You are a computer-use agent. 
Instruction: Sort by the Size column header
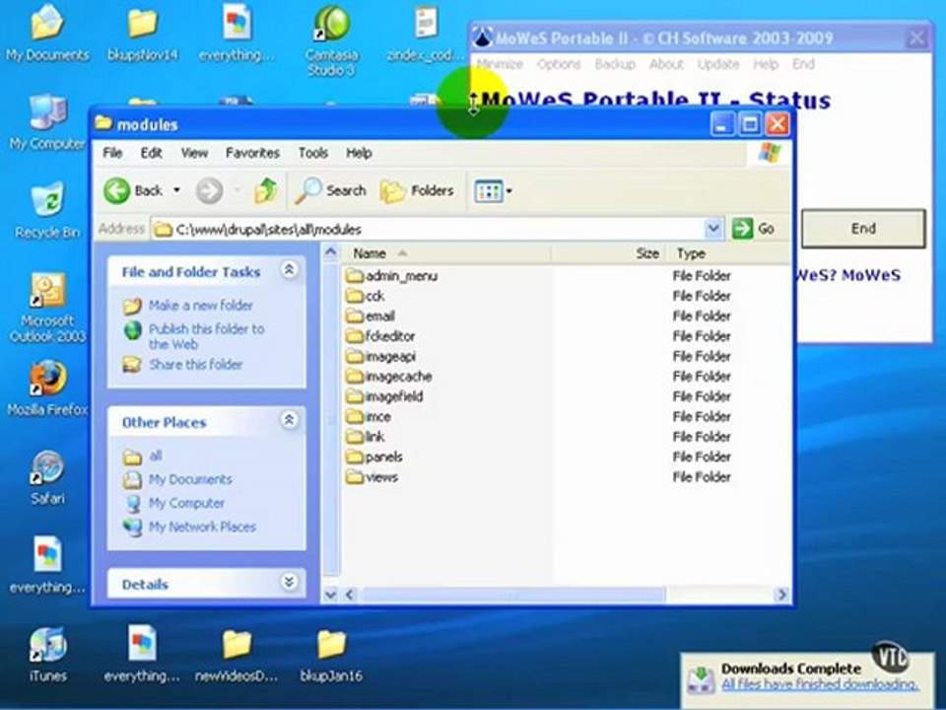pos(608,253)
